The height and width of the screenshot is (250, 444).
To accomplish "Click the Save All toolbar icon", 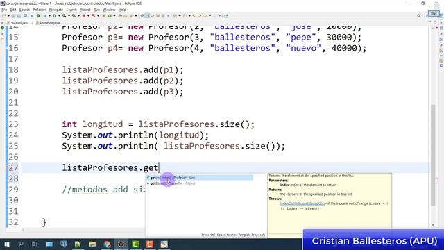I will point(19,16).
